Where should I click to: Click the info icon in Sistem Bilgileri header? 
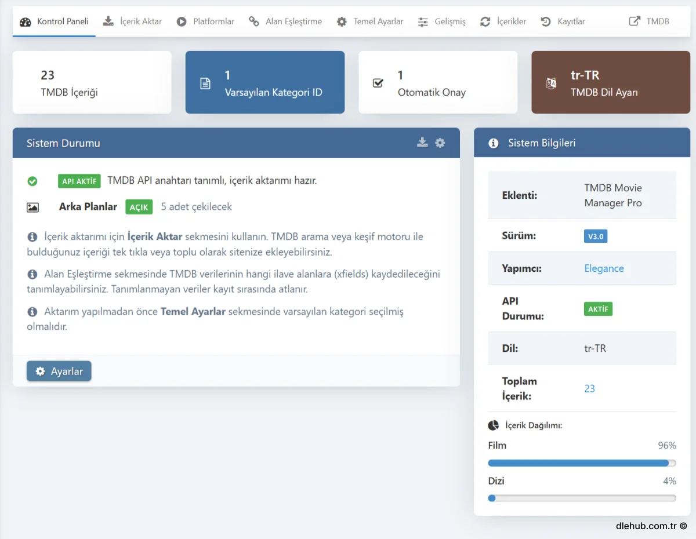(x=494, y=143)
